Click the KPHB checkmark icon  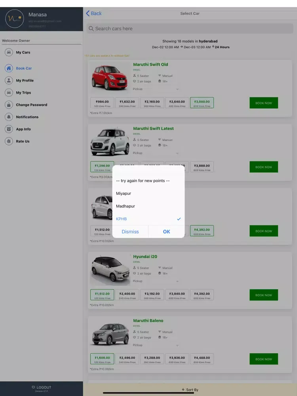(x=179, y=219)
